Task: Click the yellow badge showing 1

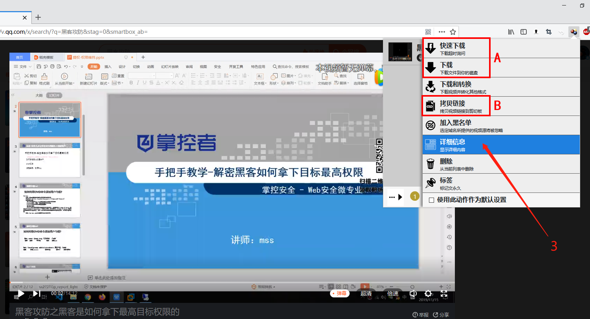Action: point(414,196)
